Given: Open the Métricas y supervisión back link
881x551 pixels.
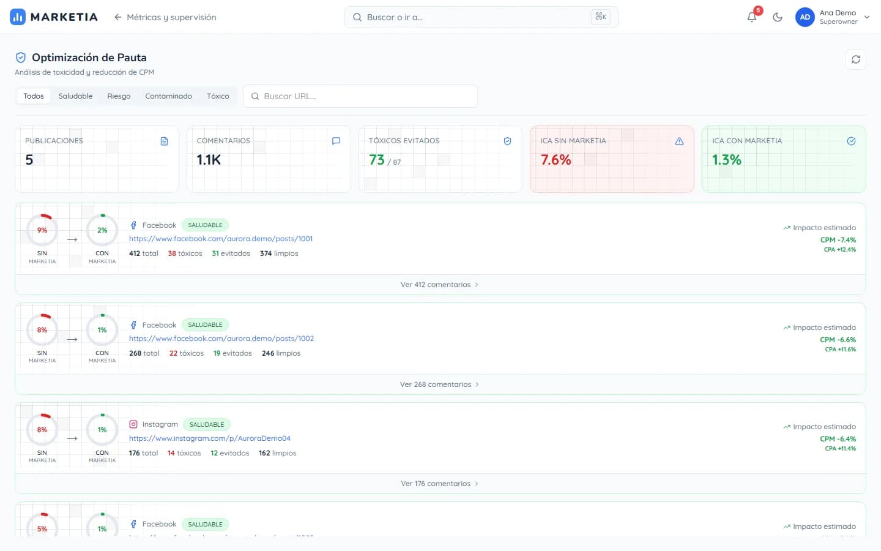Looking at the screenshot, I should coord(165,17).
